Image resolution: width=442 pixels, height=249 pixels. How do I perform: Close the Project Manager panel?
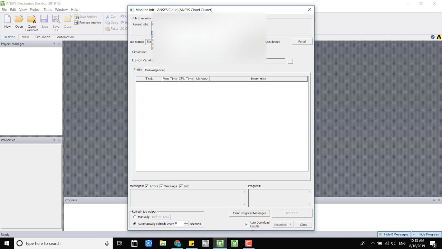pyautogui.click(x=59, y=44)
